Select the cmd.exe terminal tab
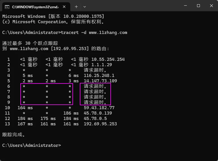This screenshot has width=218, height=161. tap(36, 7)
